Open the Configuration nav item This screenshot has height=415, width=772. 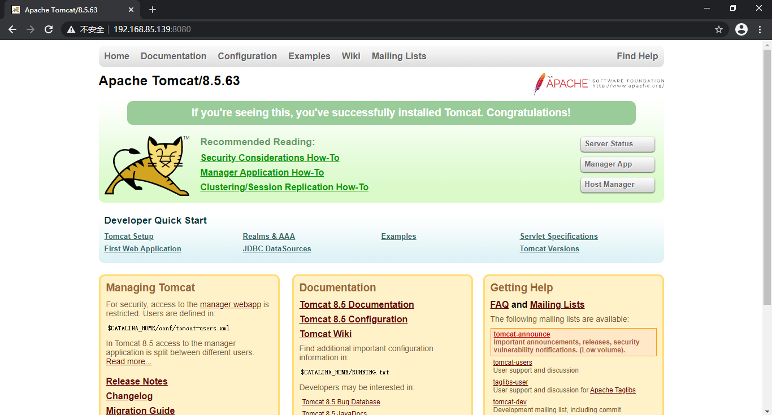[x=248, y=56]
